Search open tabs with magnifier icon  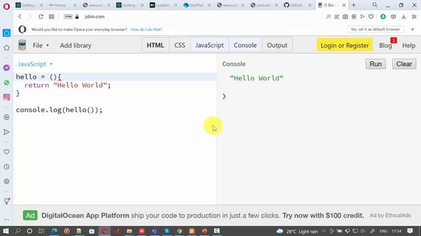[x=375, y=5]
